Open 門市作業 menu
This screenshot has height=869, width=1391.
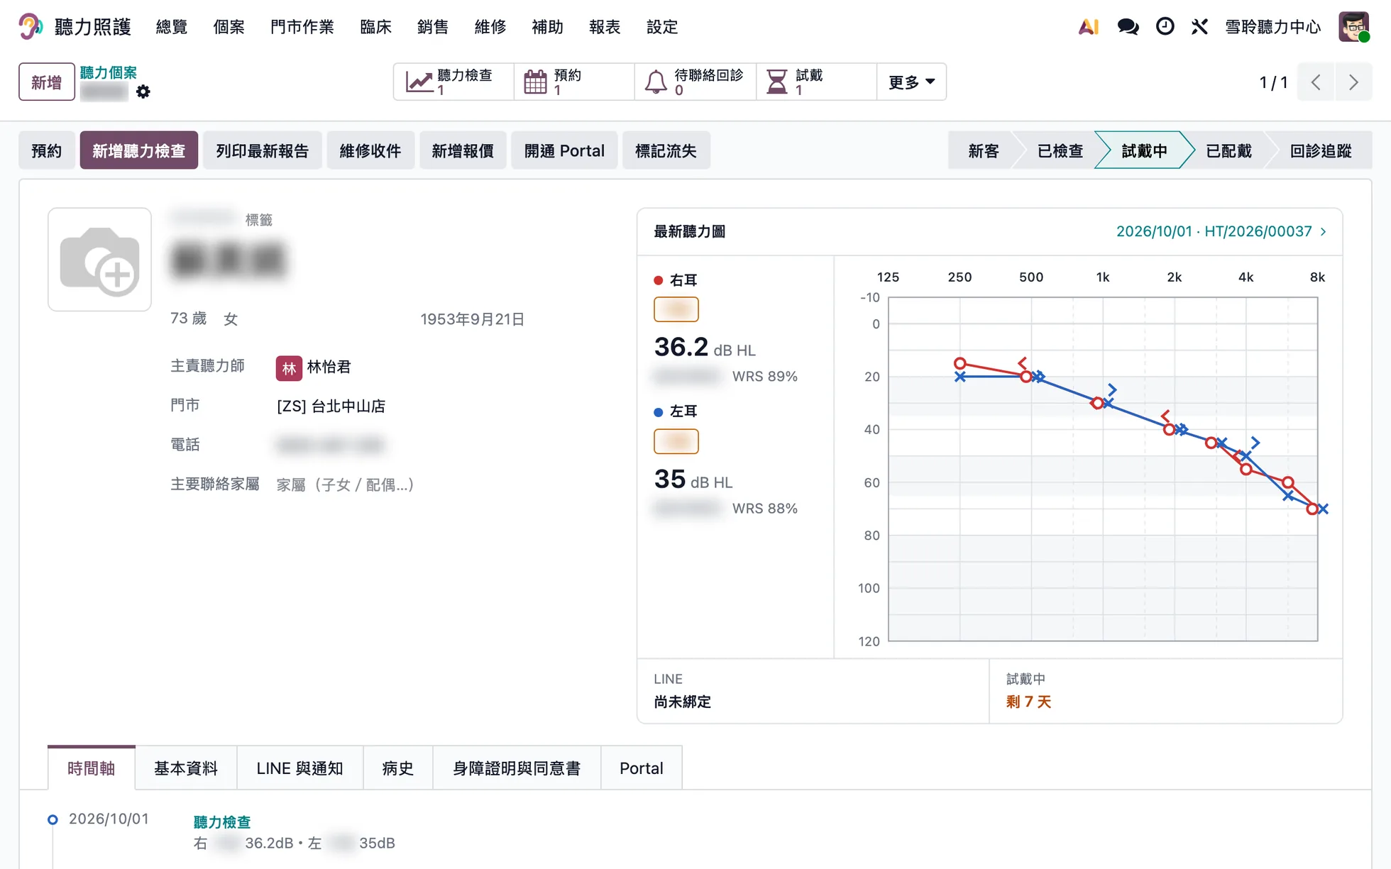[302, 27]
